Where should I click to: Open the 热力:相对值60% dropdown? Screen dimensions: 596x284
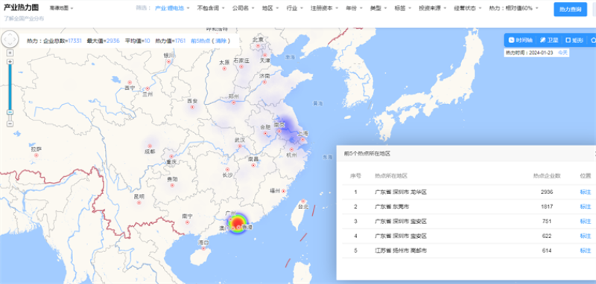pyautogui.click(x=513, y=8)
